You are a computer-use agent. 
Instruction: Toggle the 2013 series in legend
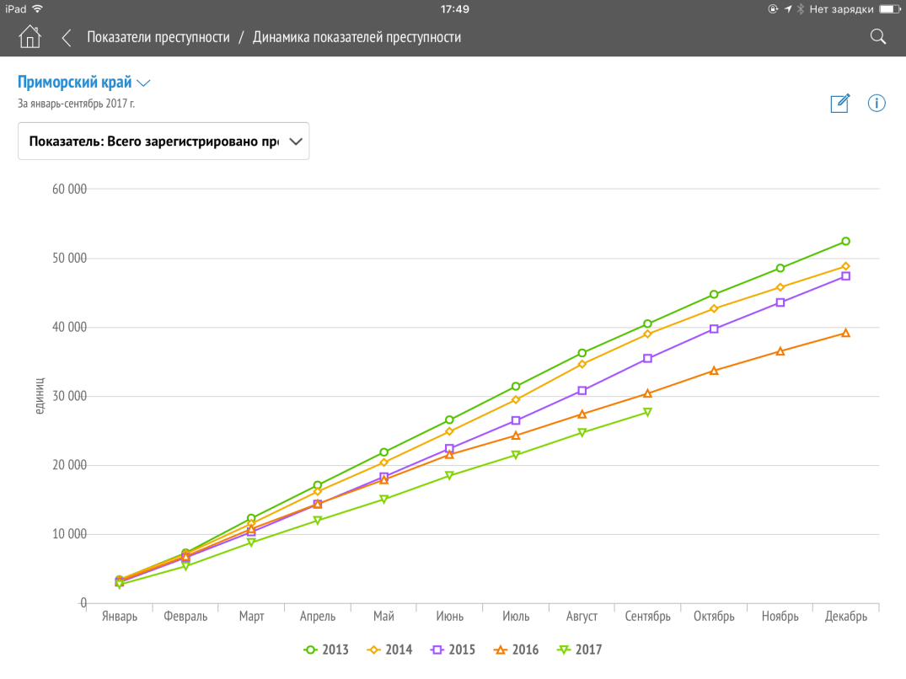pyautogui.click(x=325, y=650)
